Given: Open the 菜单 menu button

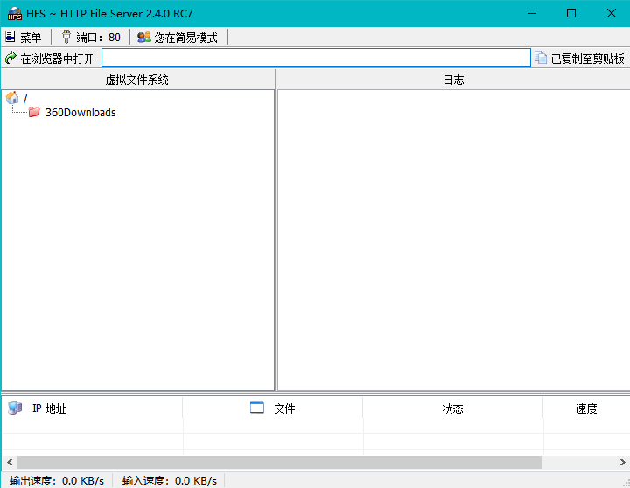Looking at the screenshot, I should point(24,38).
